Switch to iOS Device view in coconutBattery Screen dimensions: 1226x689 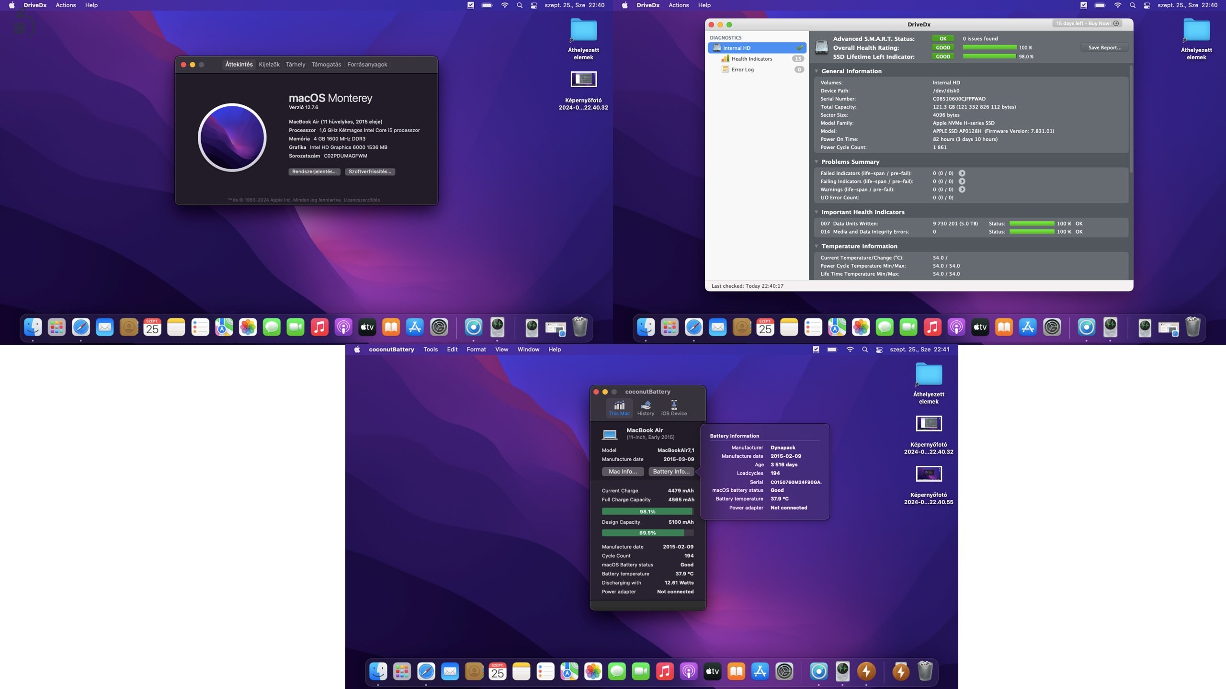click(x=674, y=408)
